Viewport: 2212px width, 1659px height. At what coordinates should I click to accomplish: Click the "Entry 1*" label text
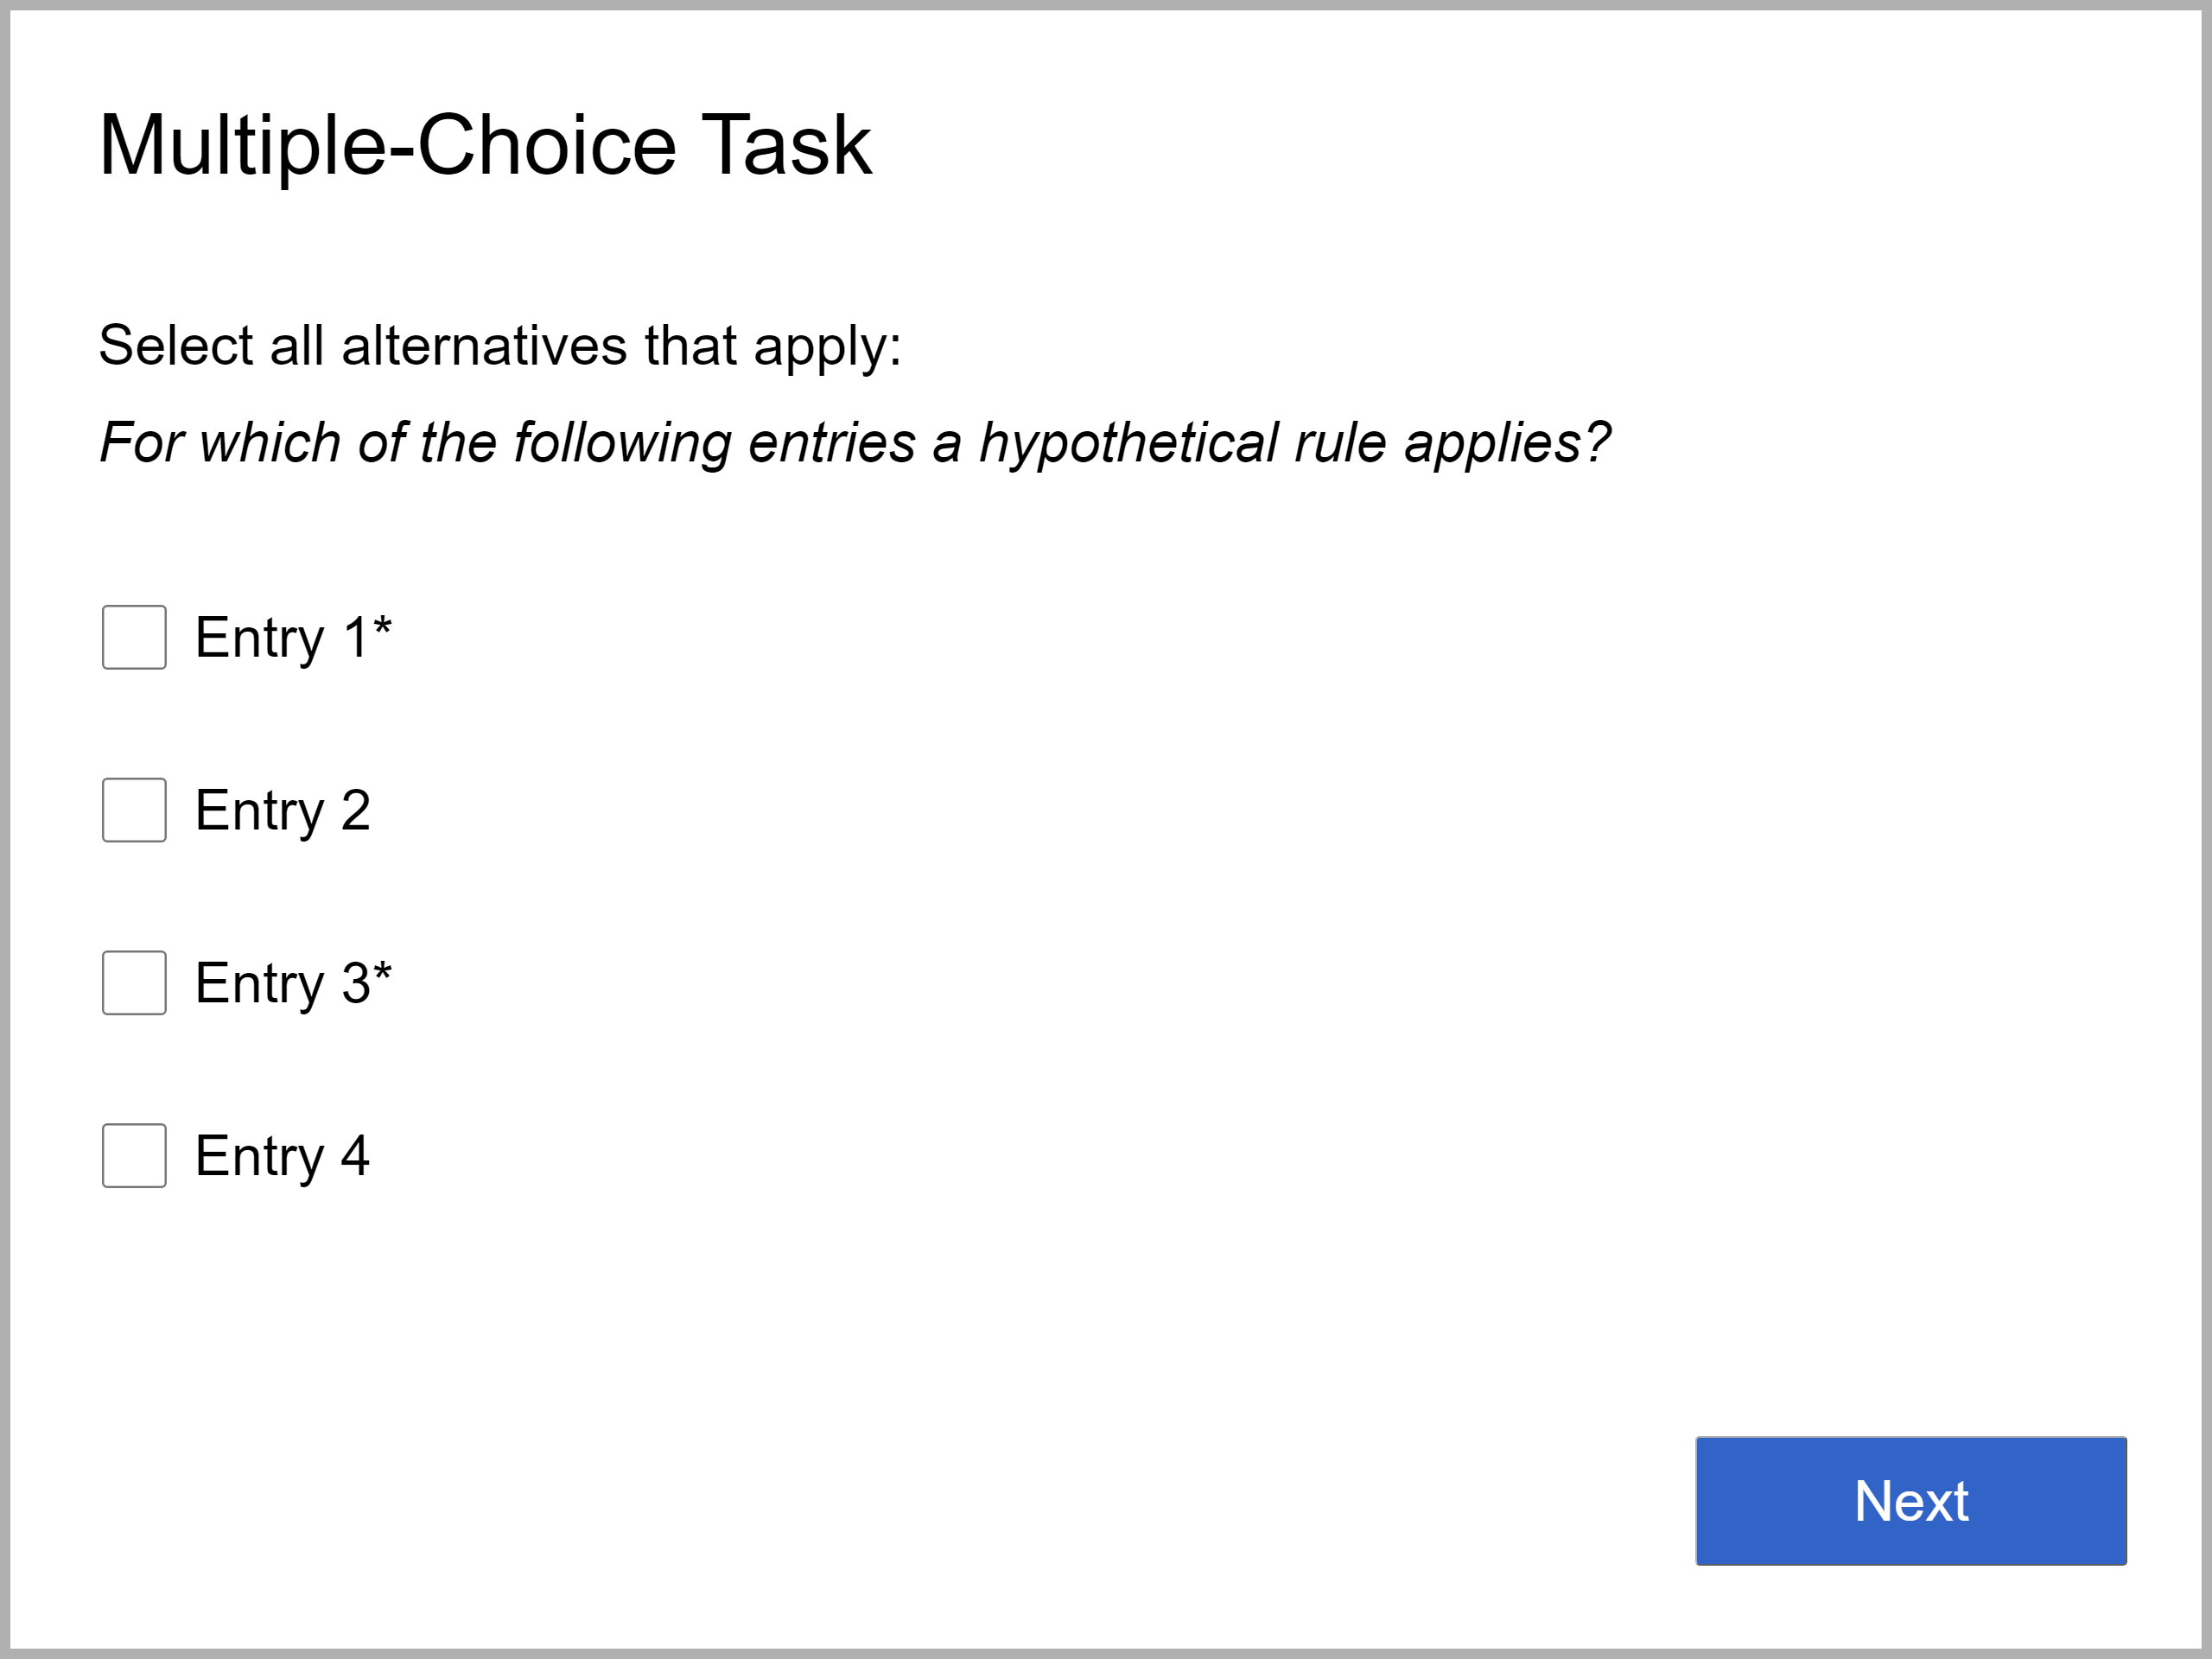[x=292, y=638]
